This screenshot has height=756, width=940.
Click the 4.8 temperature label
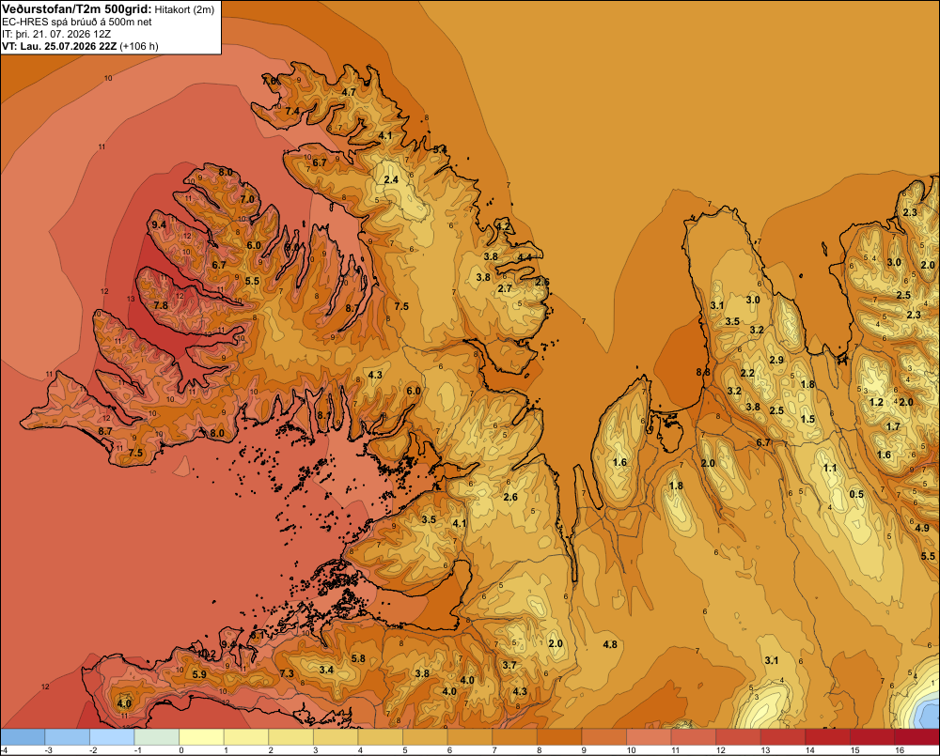610,644
